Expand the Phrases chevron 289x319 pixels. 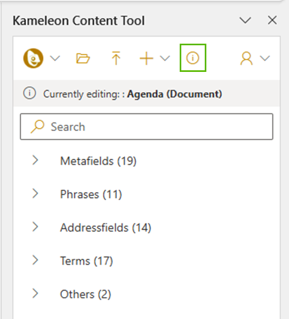click(35, 193)
